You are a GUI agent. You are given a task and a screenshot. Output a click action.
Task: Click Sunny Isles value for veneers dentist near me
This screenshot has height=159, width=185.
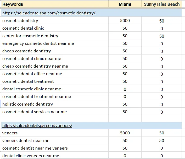(x=161, y=140)
